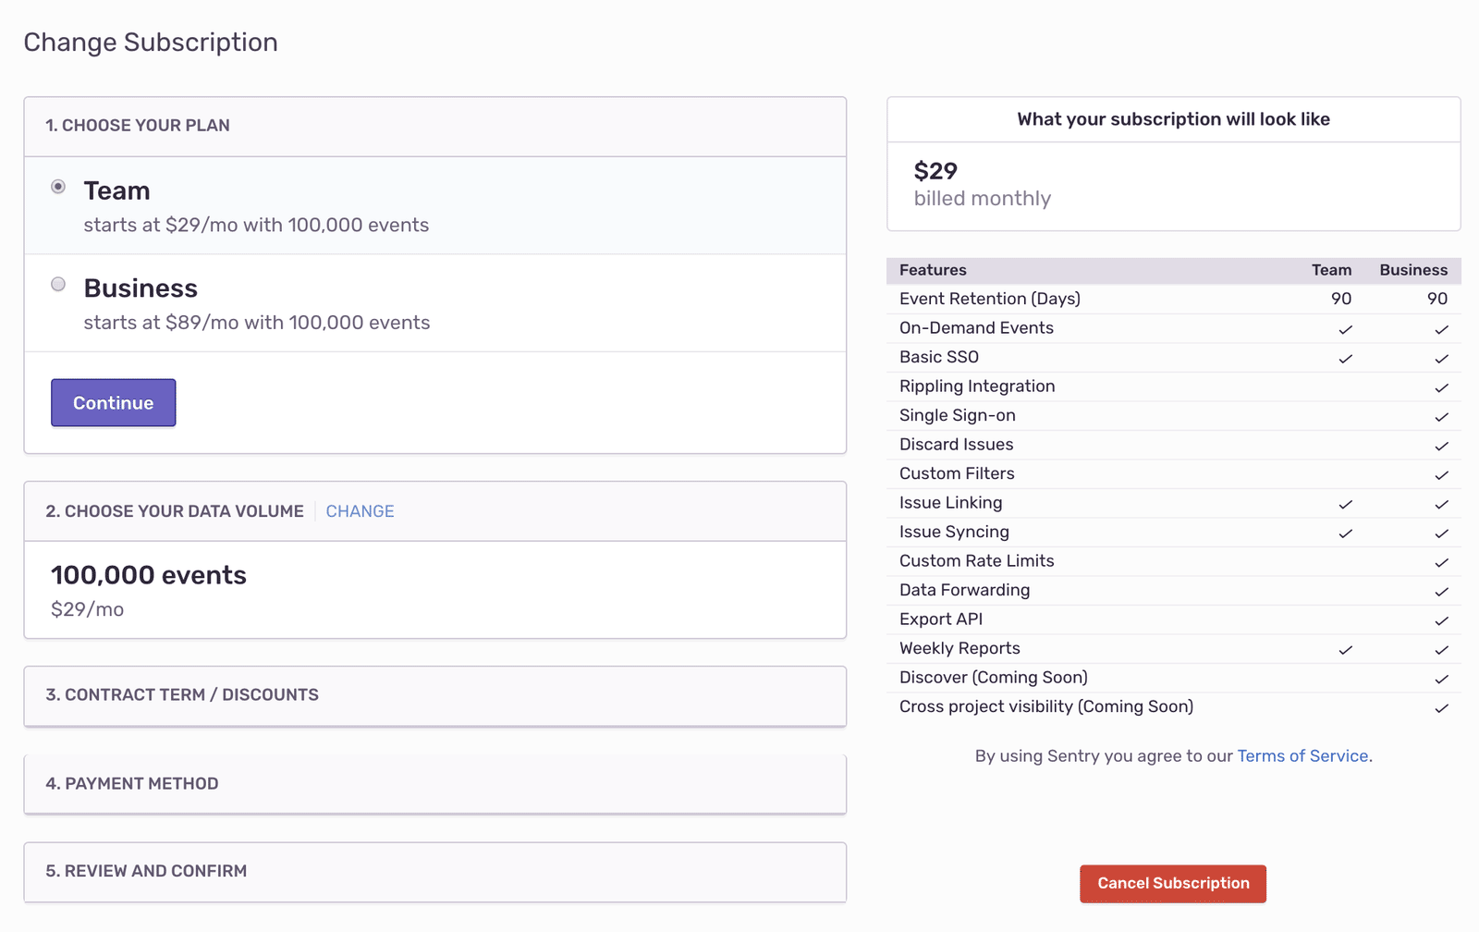Click the Cancel Subscription button
The image size is (1479, 932).
click(x=1172, y=883)
